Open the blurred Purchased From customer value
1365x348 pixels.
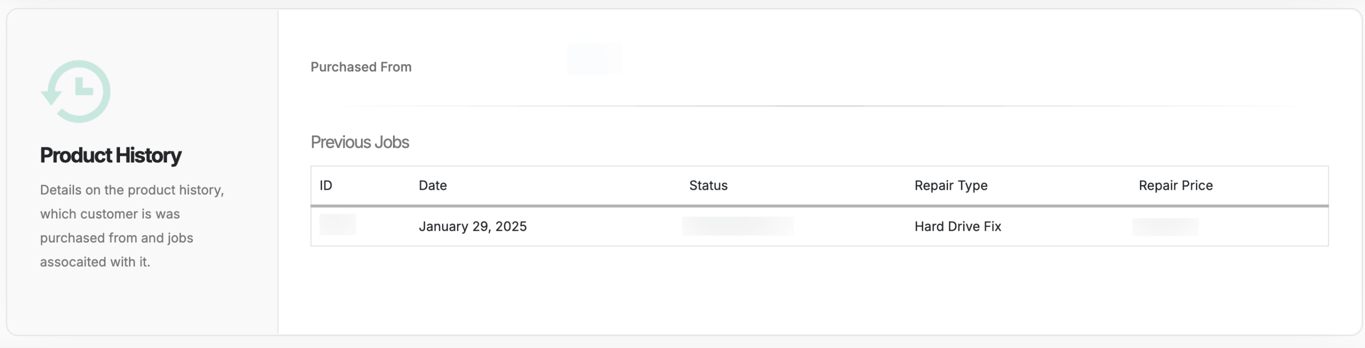click(x=594, y=59)
